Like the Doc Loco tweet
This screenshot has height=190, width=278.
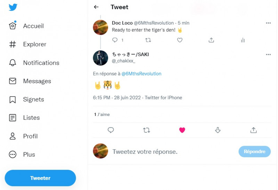[180, 40]
